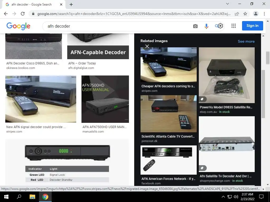Image resolution: width=270 pixels, height=202 pixels.
Task: Reload the current page
Action: [x=23, y=14]
